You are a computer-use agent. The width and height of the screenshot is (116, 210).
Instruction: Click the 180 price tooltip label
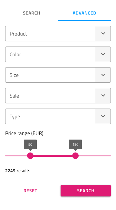click(x=75, y=144)
